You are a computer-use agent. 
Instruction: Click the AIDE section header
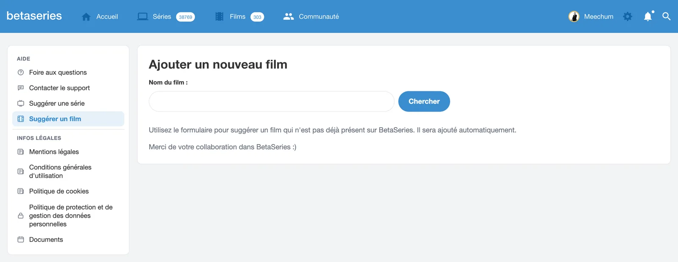24,59
